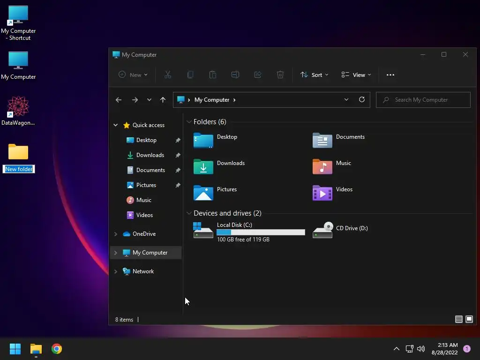
Task: Select the DataWagon desktop shortcut
Action: pos(18,111)
